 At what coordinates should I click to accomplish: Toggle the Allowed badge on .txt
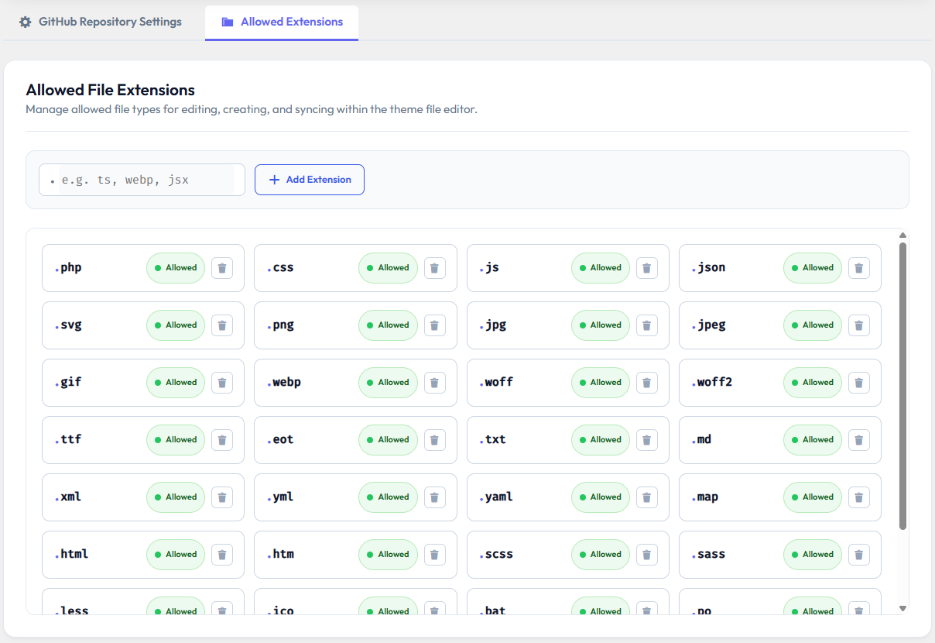pos(601,440)
